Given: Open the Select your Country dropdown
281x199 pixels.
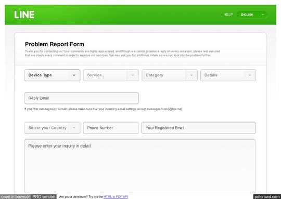Looking at the screenshot, I should click(x=53, y=128).
